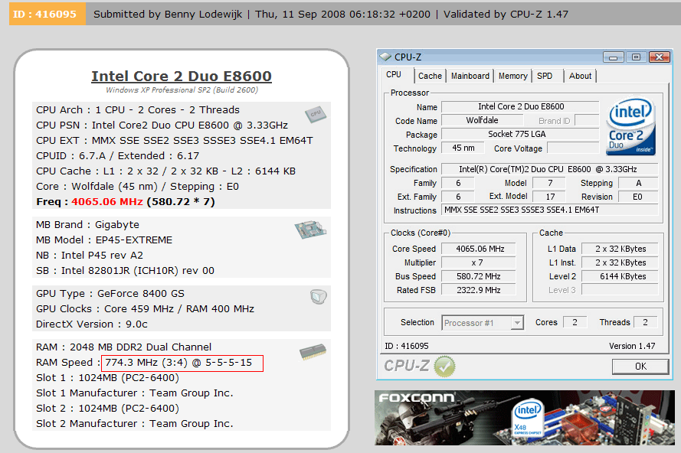
Task: Click the red 4065.06 MHz frequency text
Action: click(x=106, y=202)
